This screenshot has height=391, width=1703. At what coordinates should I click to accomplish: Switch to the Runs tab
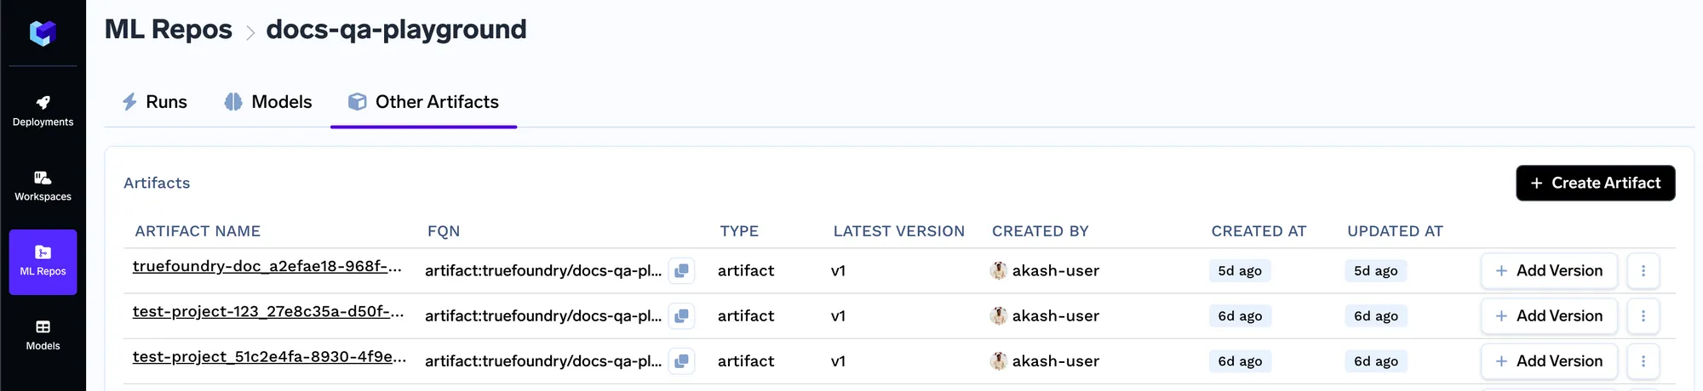tap(154, 102)
